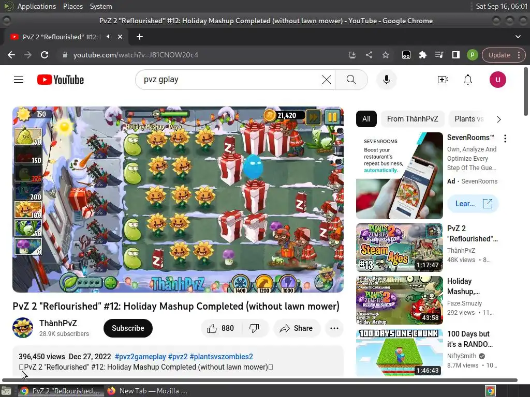Click the Chrome taskbar window button
530x397 pixels.
[x=61, y=391]
